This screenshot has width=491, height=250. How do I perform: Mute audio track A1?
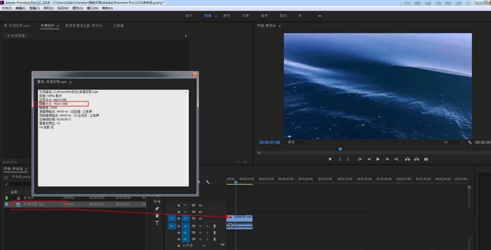(200, 226)
